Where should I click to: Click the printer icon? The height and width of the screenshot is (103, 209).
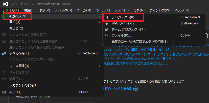pyautogui.click(x=4, y=79)
